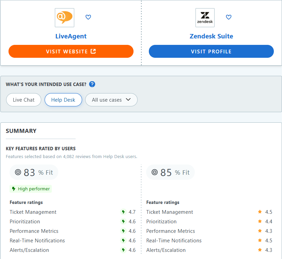
Task: Click the star icon beside Zendesk's Ticket Management rating
Action: pyautogui.click(x=259, y=212)
